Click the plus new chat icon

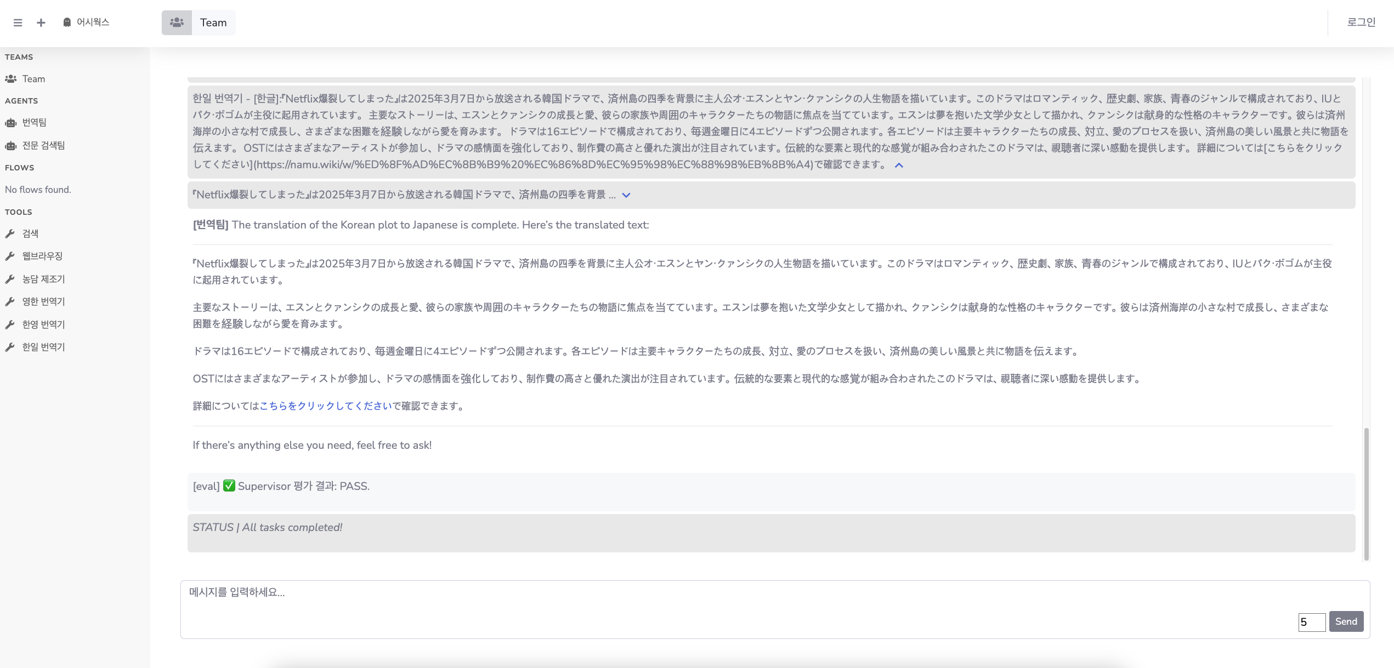pyautogui.click(x=41, y=22)
